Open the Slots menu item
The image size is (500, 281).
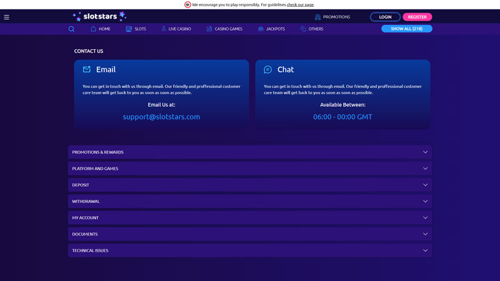(x=140, y=29)
